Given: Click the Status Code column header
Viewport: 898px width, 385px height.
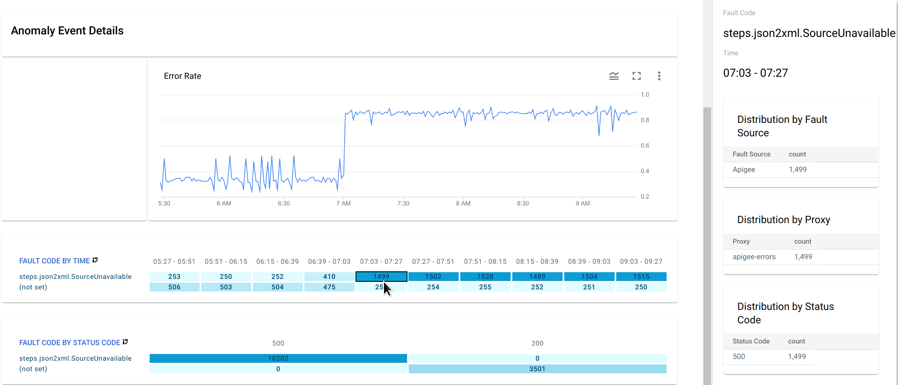Looking at the screenshot, I should (751, 341).
